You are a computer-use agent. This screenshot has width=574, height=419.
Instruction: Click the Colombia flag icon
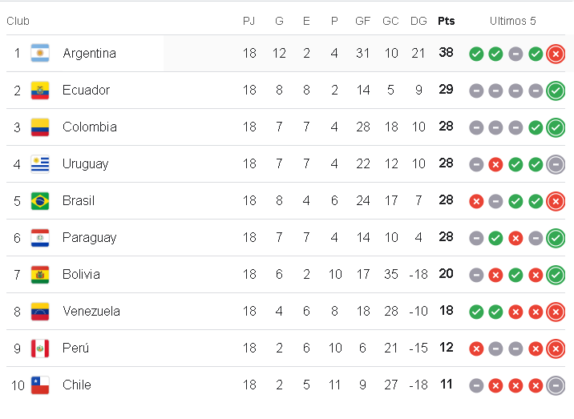click(40, 127)
